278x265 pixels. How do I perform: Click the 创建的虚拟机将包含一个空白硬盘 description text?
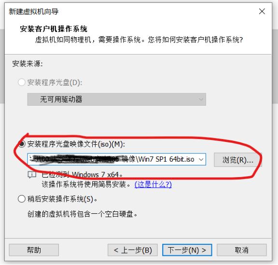pos(82,214)
